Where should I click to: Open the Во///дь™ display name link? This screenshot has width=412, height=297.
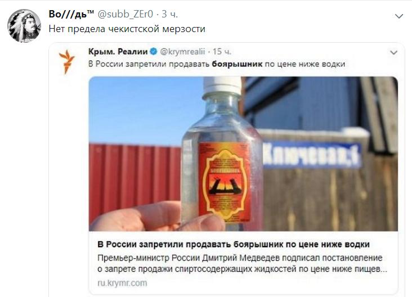(x=71, y=14)
